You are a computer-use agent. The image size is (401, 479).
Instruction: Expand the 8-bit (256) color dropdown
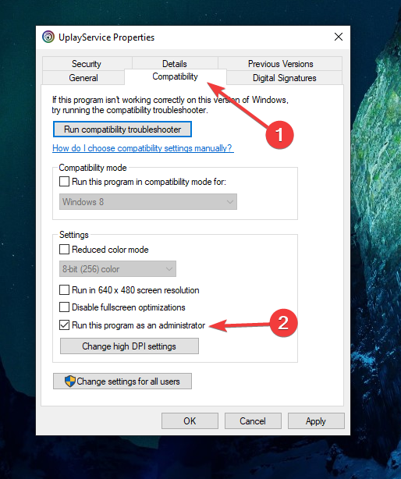118,269
